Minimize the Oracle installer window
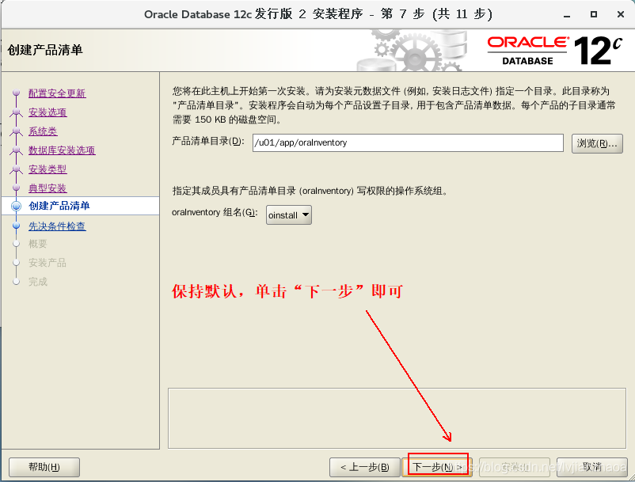Image resolution: width=635 pixels, height=482 pixels. click(567, 14)
